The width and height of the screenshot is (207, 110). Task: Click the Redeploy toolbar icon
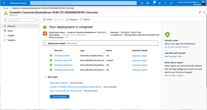[67, 20]
